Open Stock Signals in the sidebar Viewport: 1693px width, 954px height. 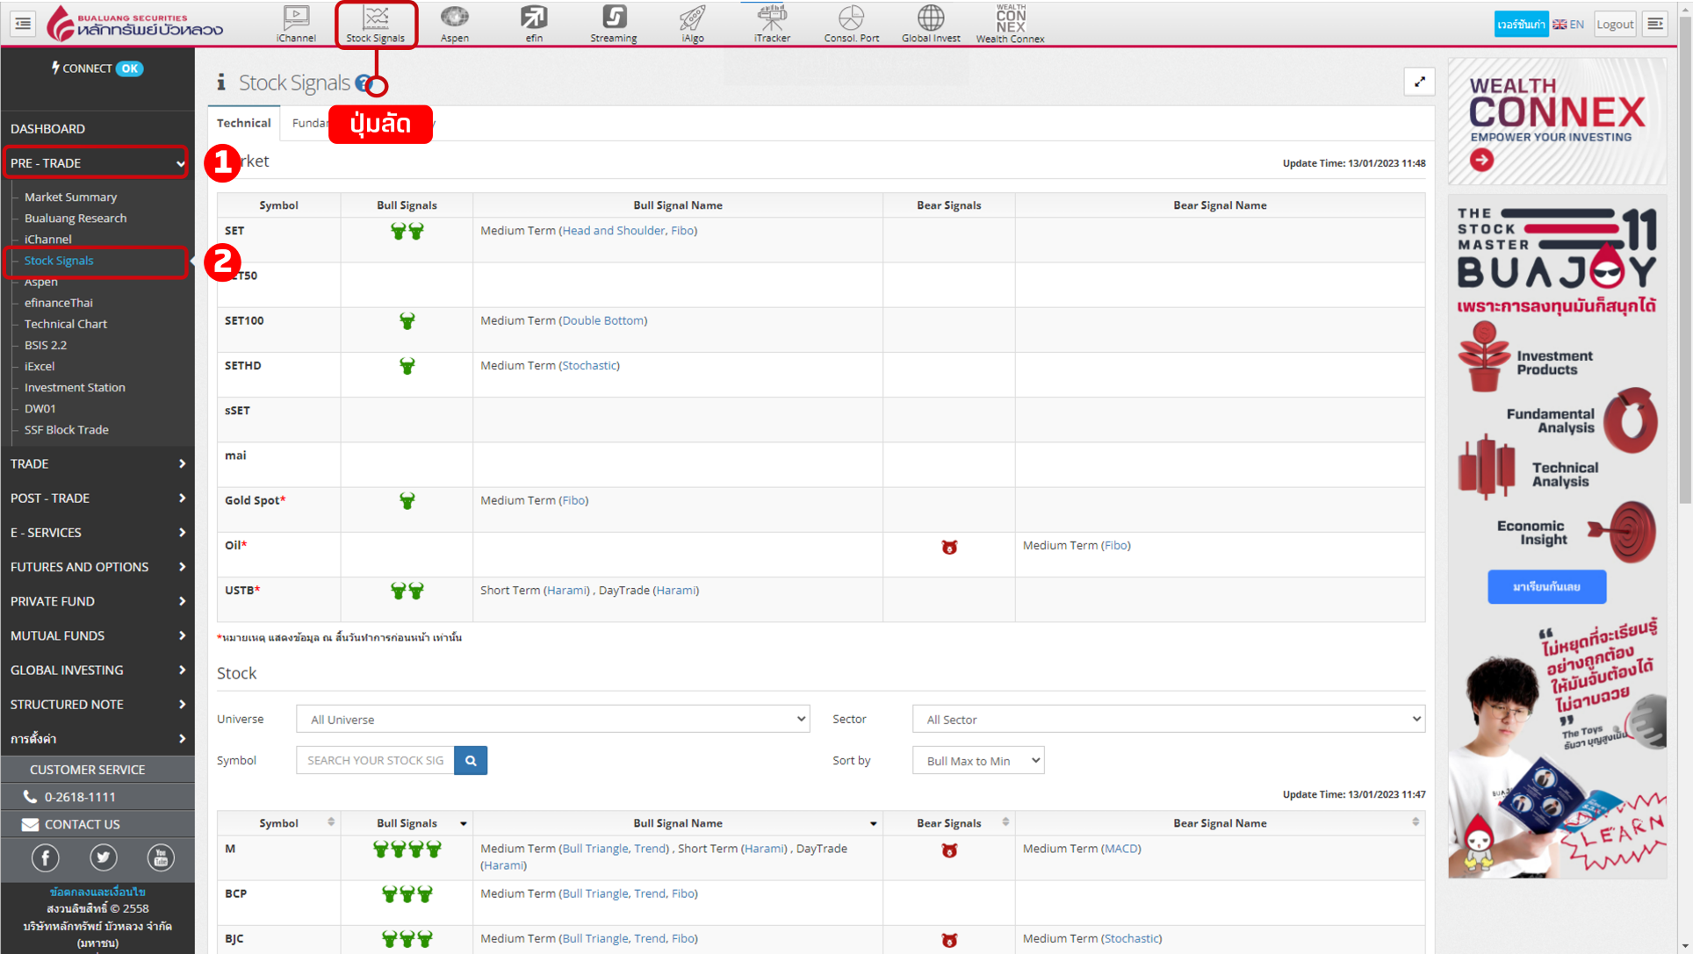59,261
